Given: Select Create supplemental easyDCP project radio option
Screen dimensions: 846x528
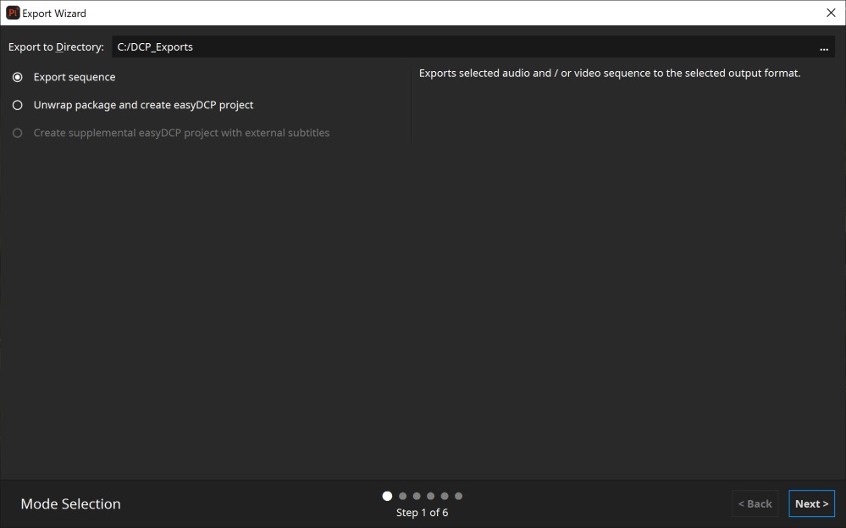Looking at the screenshot, I should coord(18,133).
